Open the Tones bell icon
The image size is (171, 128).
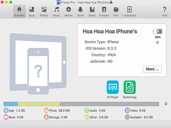(80, 11)
